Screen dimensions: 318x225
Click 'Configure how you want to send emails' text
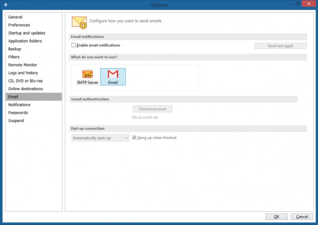(125, 21)
